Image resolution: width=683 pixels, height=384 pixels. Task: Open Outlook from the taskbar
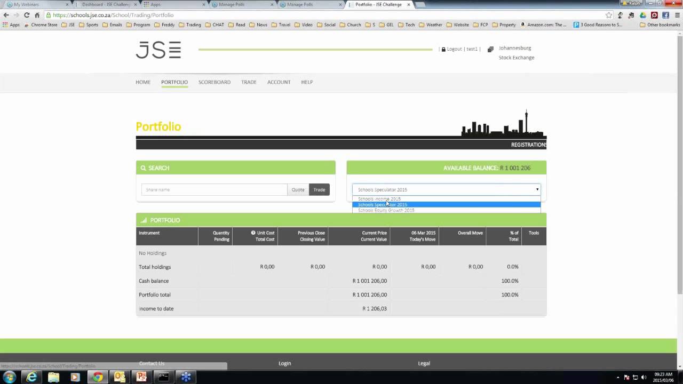tap(120, 377)
